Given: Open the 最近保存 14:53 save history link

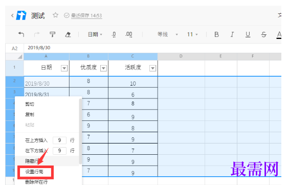Looking at the screenshot, I should pyautogui.click(x=86, y=16).
